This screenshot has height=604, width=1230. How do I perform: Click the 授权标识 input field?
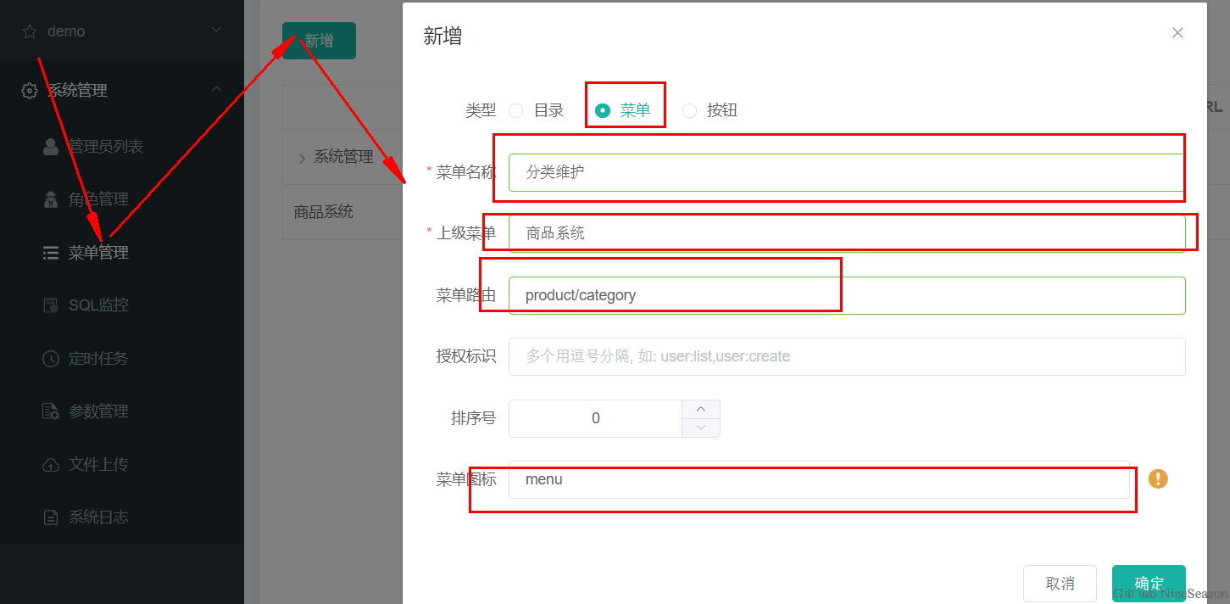click(x=846, y=356)
